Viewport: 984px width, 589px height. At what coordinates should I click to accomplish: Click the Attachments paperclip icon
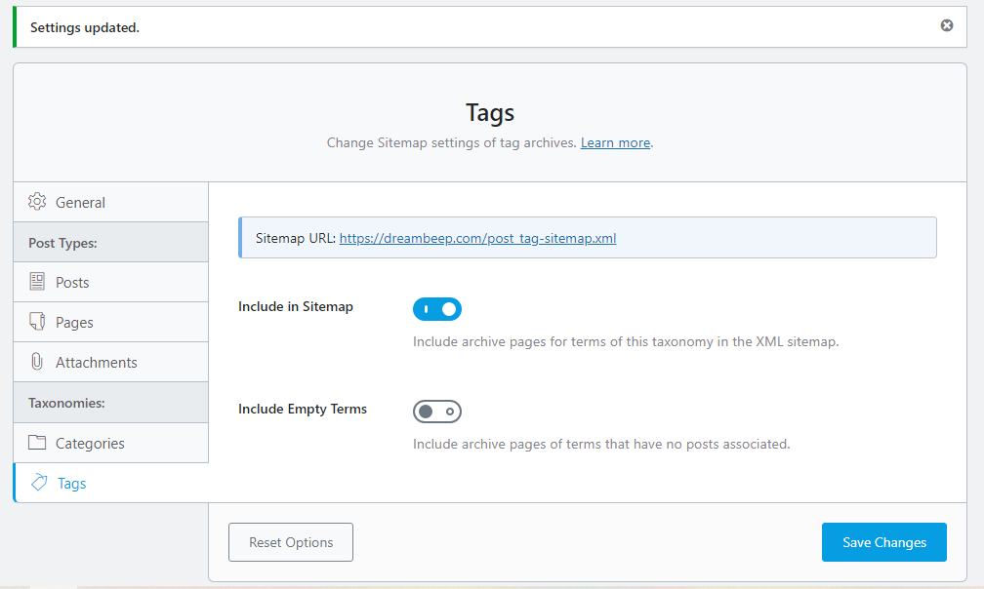tap(37, 362)
